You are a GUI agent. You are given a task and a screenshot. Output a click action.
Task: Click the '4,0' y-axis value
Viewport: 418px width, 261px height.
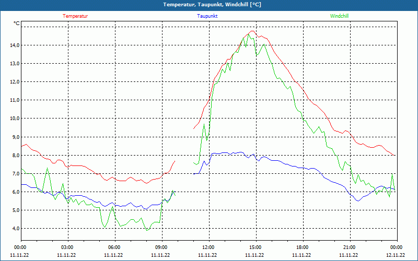(16, 229)
